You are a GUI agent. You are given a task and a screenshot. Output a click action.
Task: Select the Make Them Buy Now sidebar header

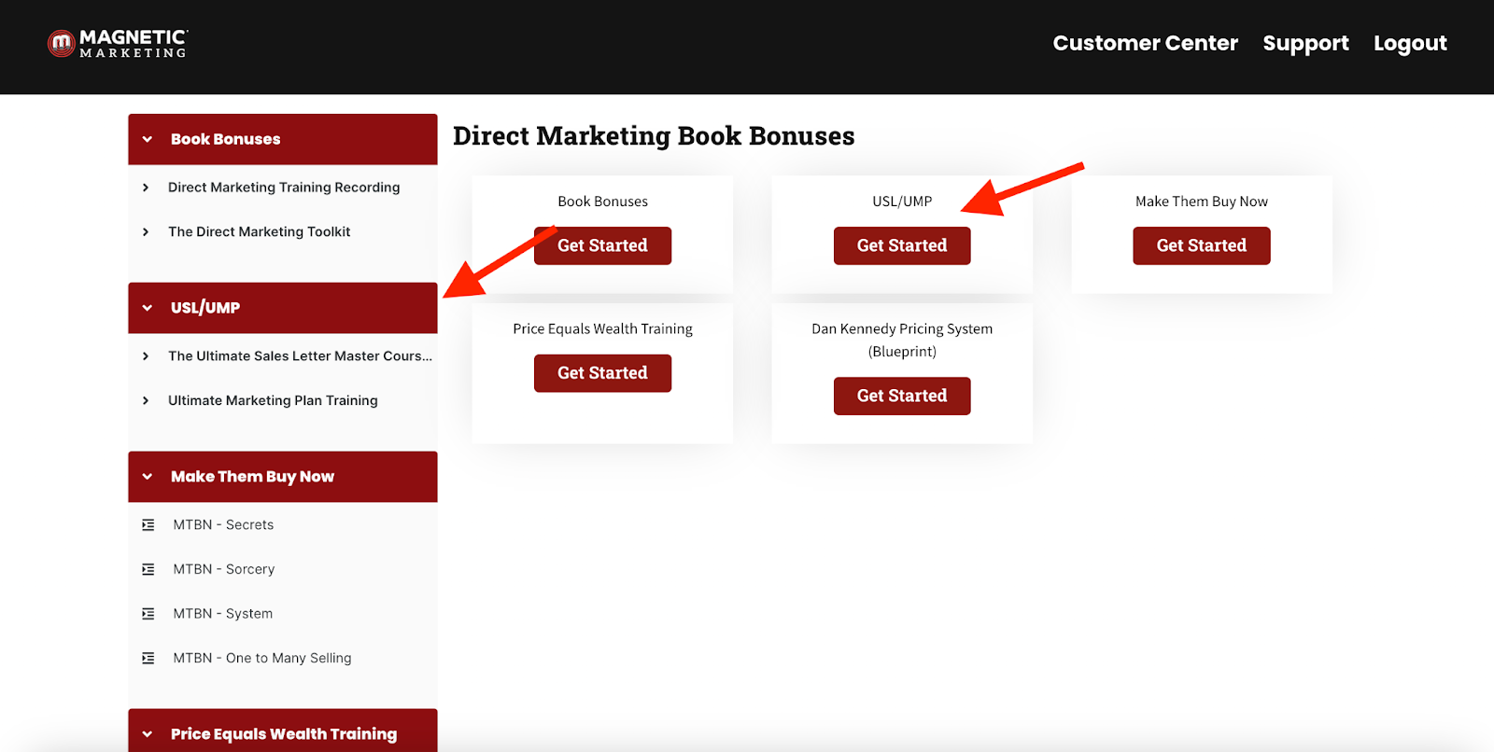pyautogui.click(x=283, y=477)
